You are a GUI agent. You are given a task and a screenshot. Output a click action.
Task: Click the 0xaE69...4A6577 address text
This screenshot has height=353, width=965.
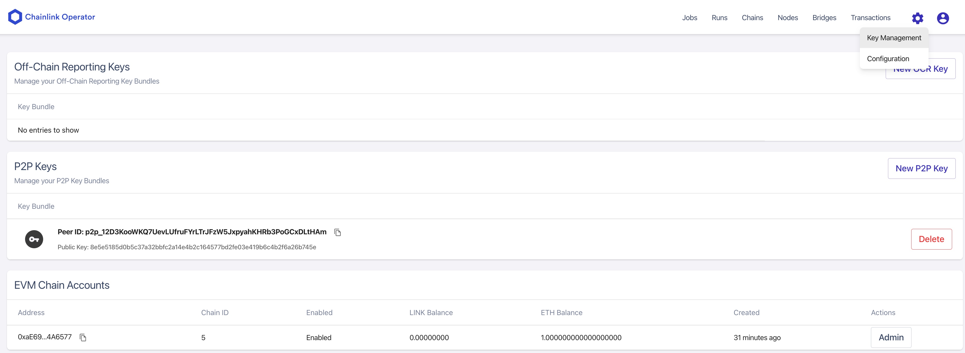coord(45,337)
